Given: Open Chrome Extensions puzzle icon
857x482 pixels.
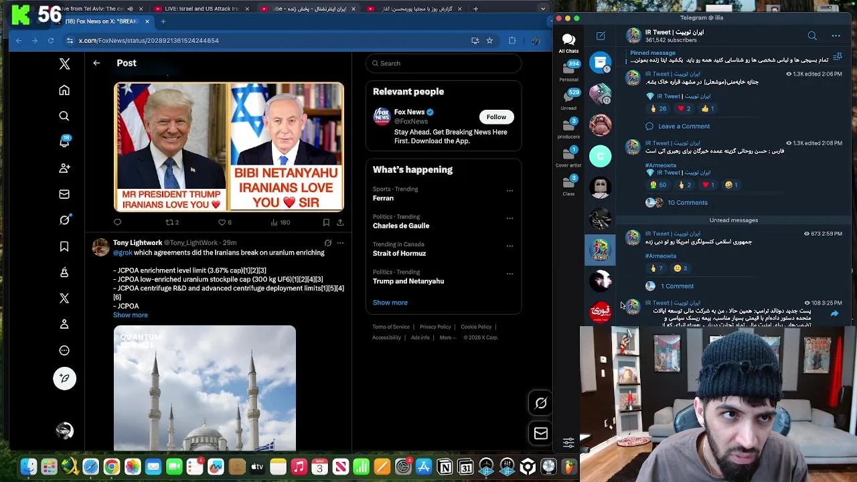Looking at the screenshot, I should (512, 41).
